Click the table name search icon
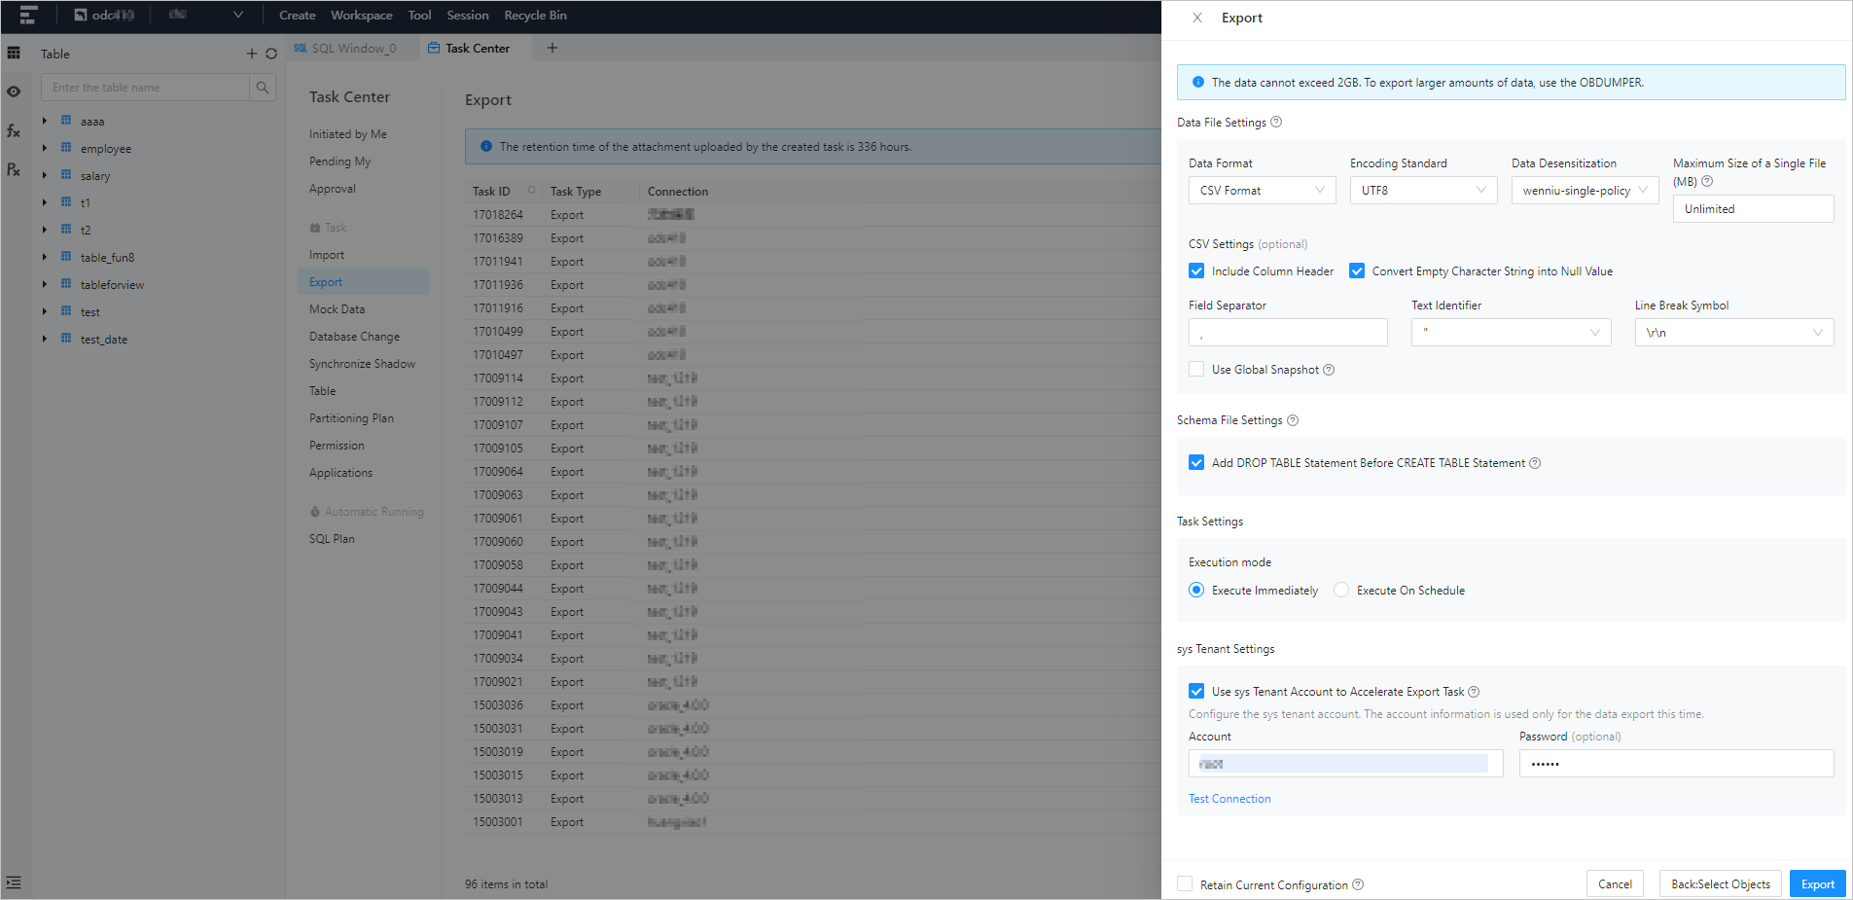The width and height of the screenshot is (1853, 900). point(263,88)
